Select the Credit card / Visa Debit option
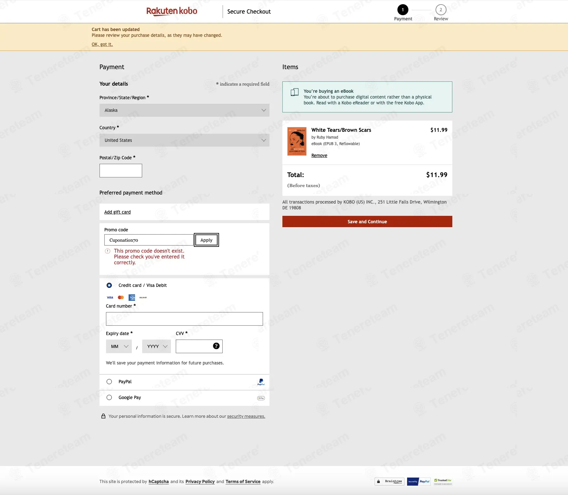 [109, 285]
